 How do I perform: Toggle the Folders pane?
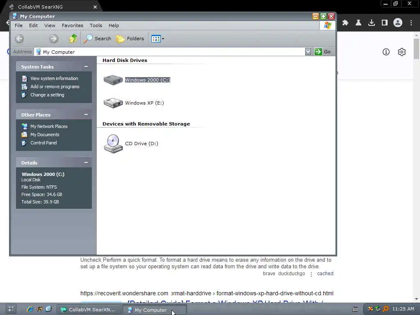click(x=130, y=39)
